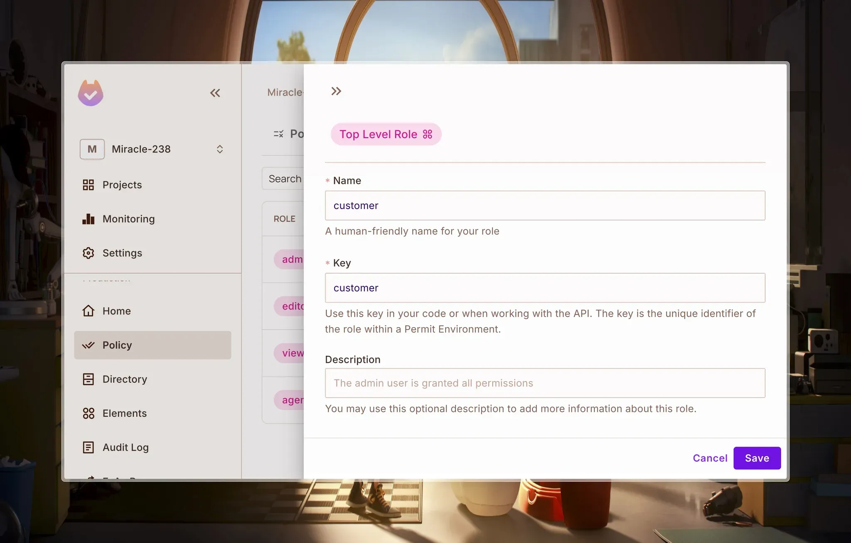The image size is (851, 543).
Task: Click the Directory icon in sidebar
Action: coord(88,379)
